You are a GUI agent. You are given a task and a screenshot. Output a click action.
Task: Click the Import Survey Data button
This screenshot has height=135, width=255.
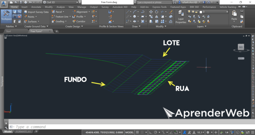pos(36,12)
